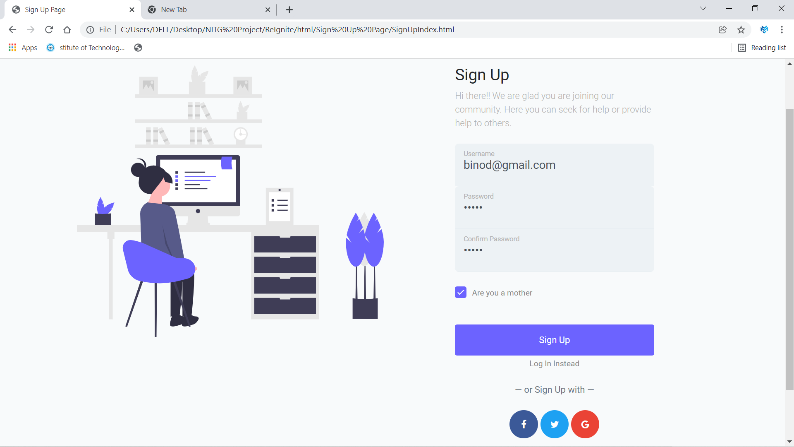This screenshot has height=447, width=794.
Task: Open the Reading list panel
Action: tap(762, 48)
